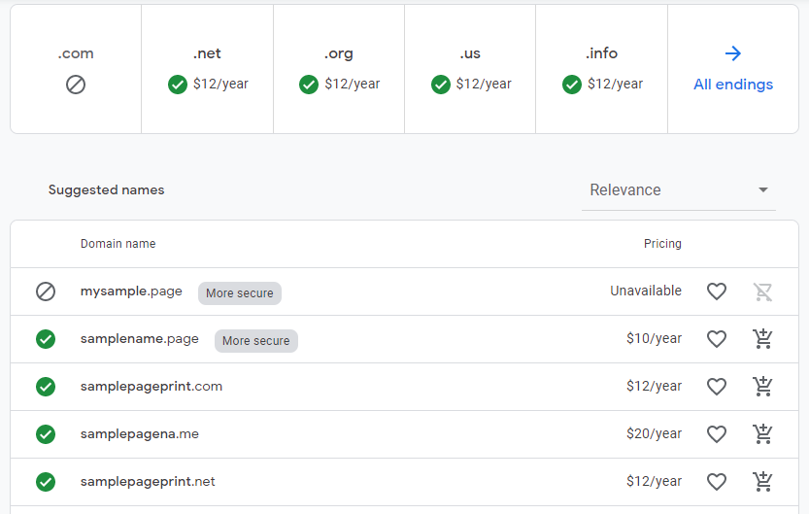Select the .us ending title
Image resolution: width=809 pixels, height=514 pixels.
point(470,53)
